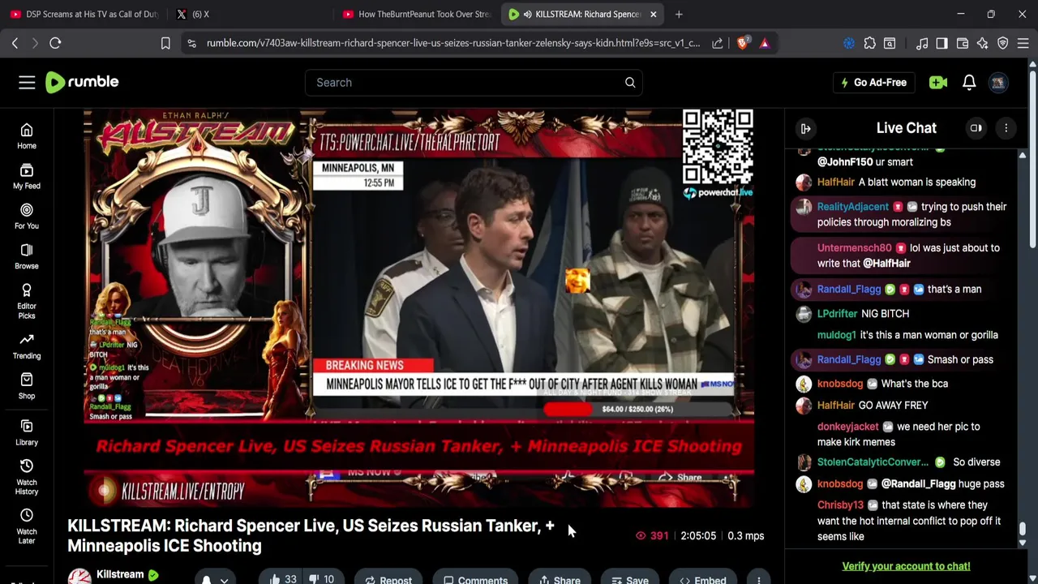
Task: Go back in browser history
Action: click(x=15, y=43)
